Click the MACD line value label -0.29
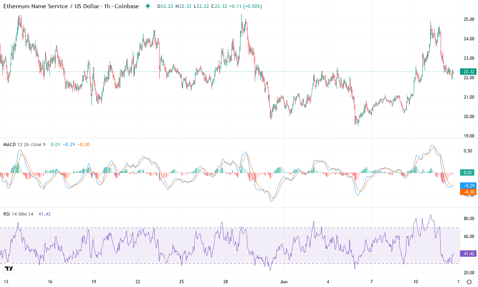 click(469, 186)
